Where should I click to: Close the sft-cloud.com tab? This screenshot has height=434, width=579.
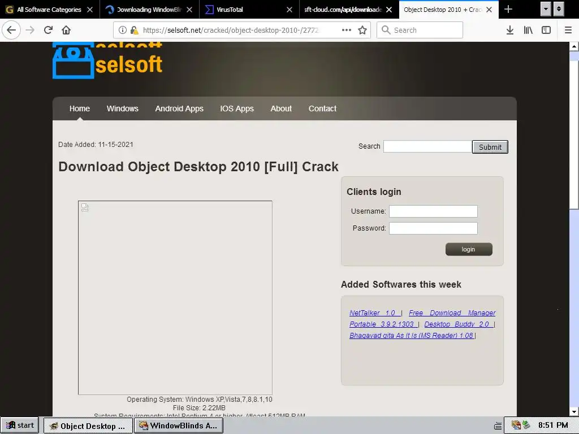click(x=389, y=10)
